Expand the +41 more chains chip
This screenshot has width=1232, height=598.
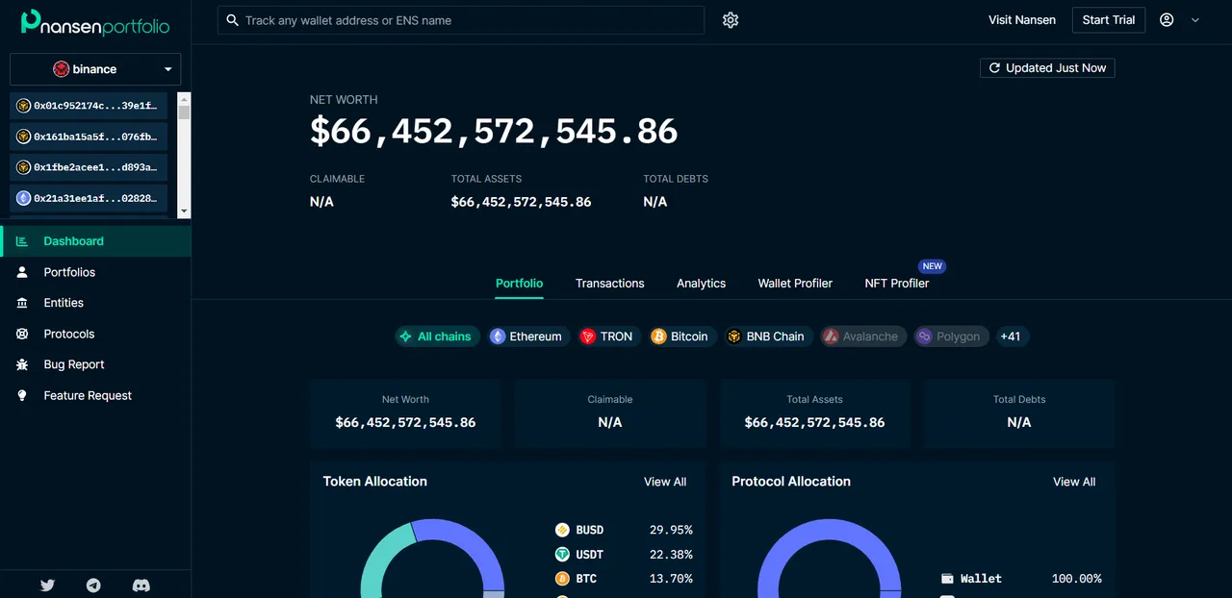pyautogui.click(x=1011, y=336)
